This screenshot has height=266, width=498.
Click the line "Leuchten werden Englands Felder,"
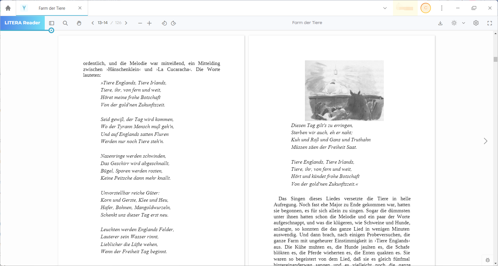point(137,229)
